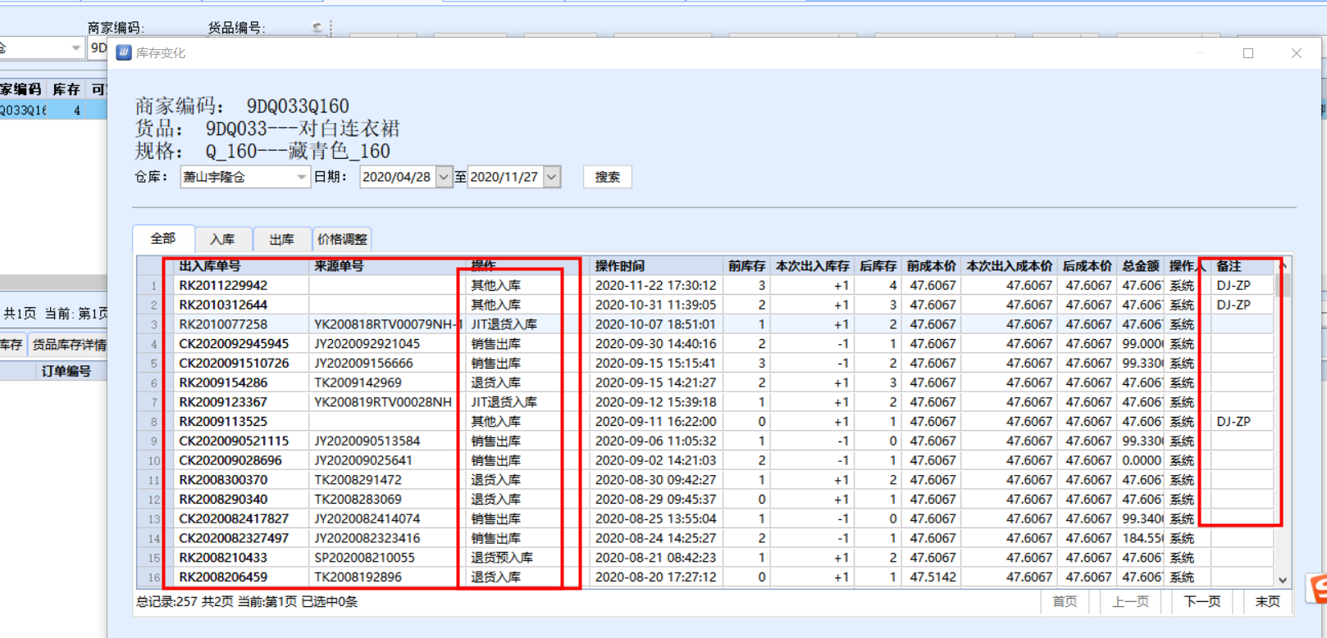Expand the start date 2020/04/28 picker
This screenshot has width=1327, height=638.
[444, 177]
